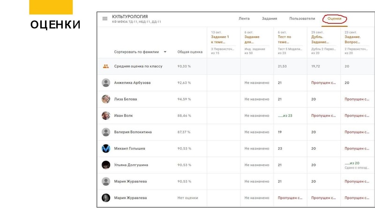
Task: Click Ульяна Долгушина's ungraded из 20 cell
Action: pyautogui.click(x=352, y=163)
